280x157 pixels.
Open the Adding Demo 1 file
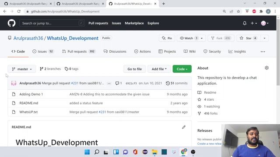click(31, 94)
